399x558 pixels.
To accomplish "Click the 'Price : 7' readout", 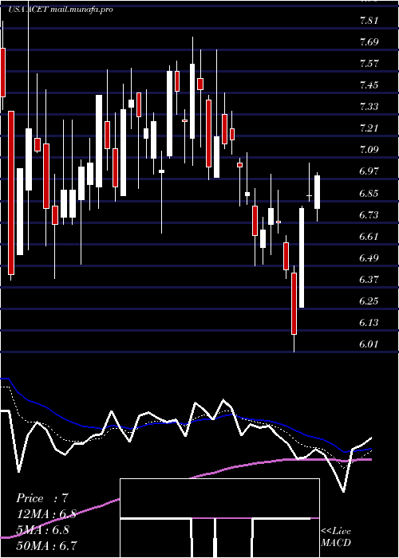I will click(x=42, y=498).
